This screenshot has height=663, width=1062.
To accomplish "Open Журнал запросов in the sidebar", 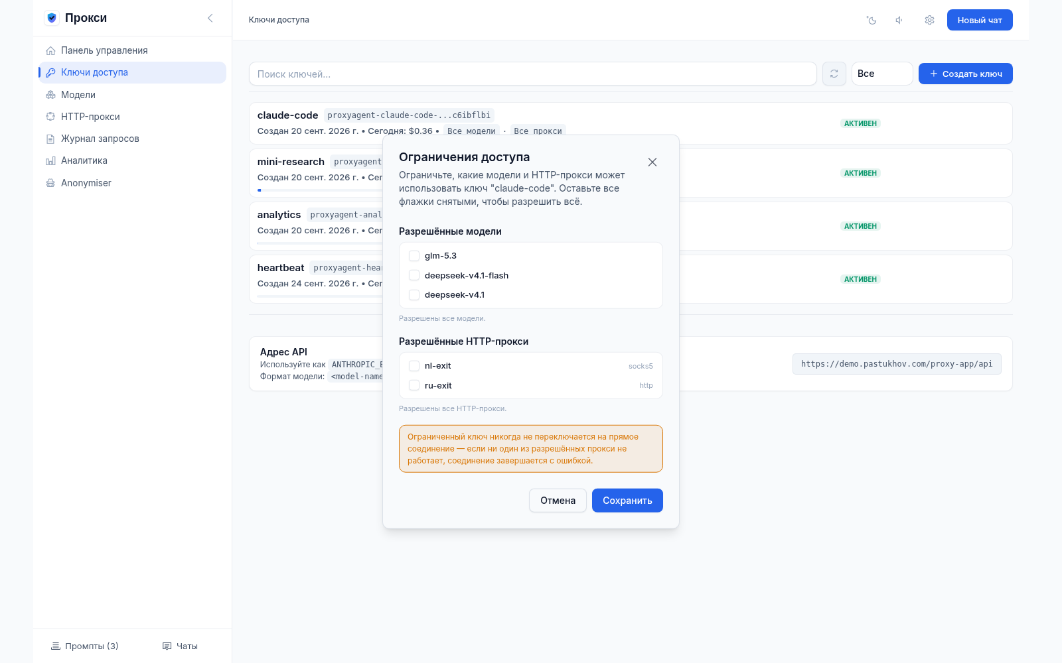I will 132,139.
